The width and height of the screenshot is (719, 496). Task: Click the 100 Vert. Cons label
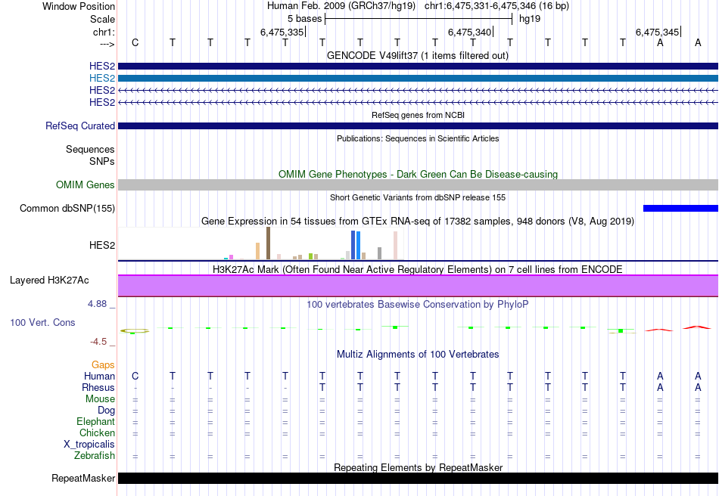pos(42,323)
